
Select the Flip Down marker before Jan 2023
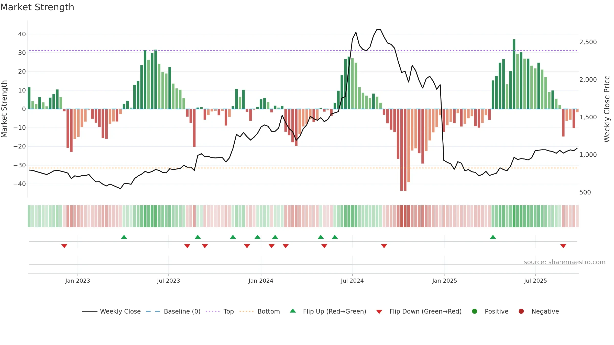pos(64,246)
